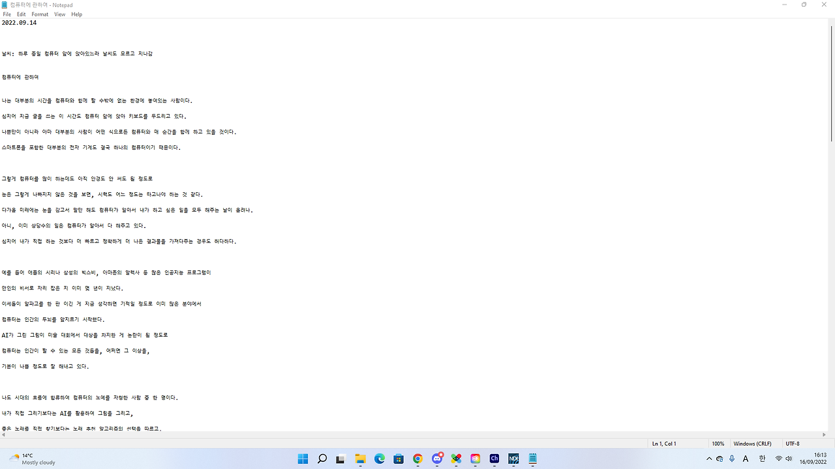Click the cloud sync tray icon
The image size is (835, 469).
pyautogui.click(x=720, y=459)
